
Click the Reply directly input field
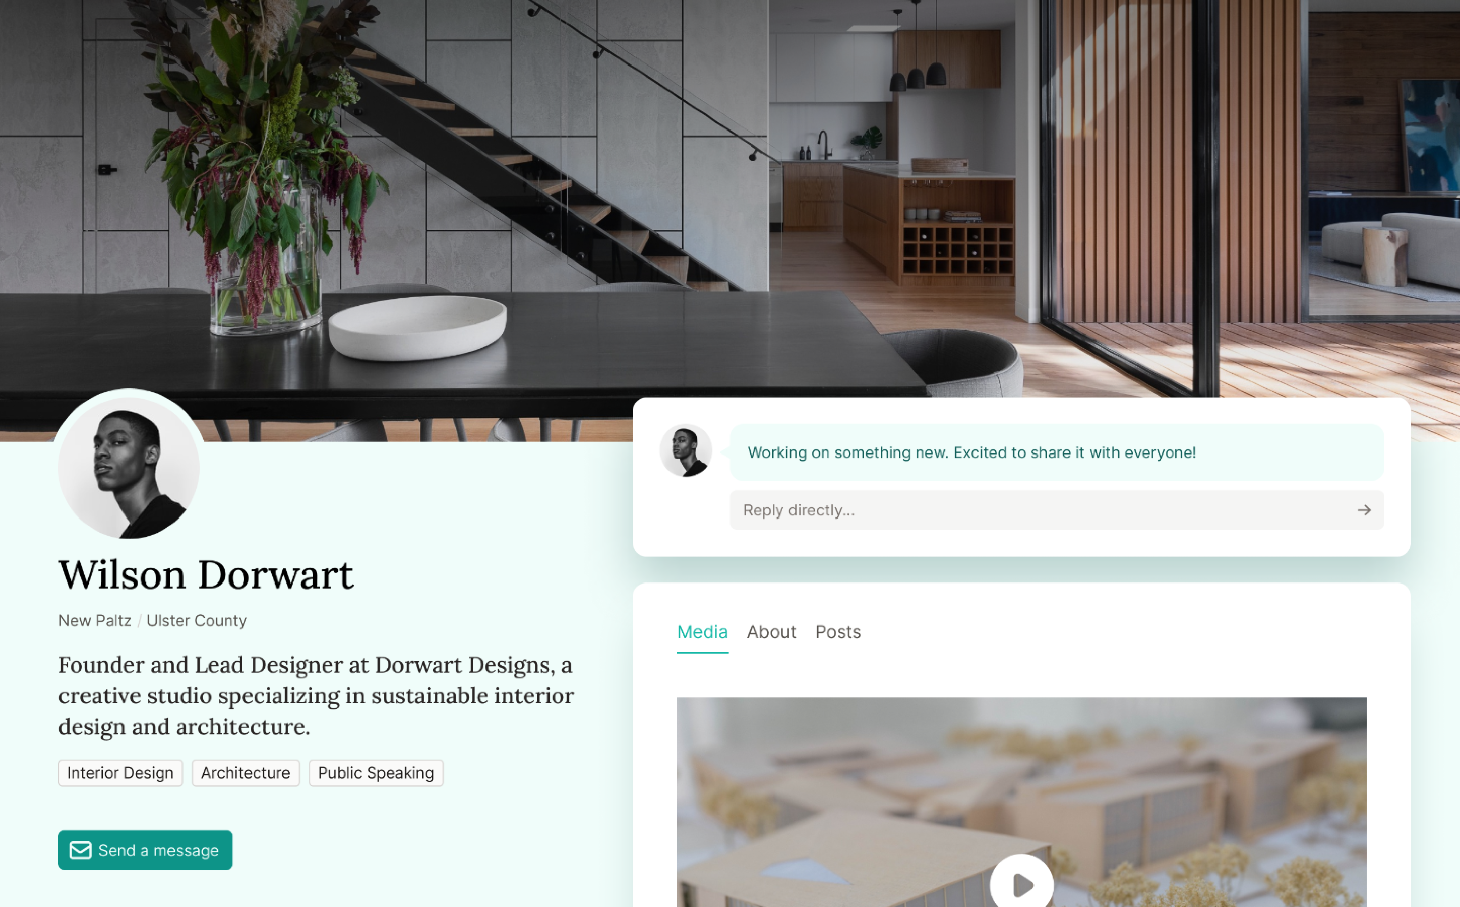tap(1051, 510)
